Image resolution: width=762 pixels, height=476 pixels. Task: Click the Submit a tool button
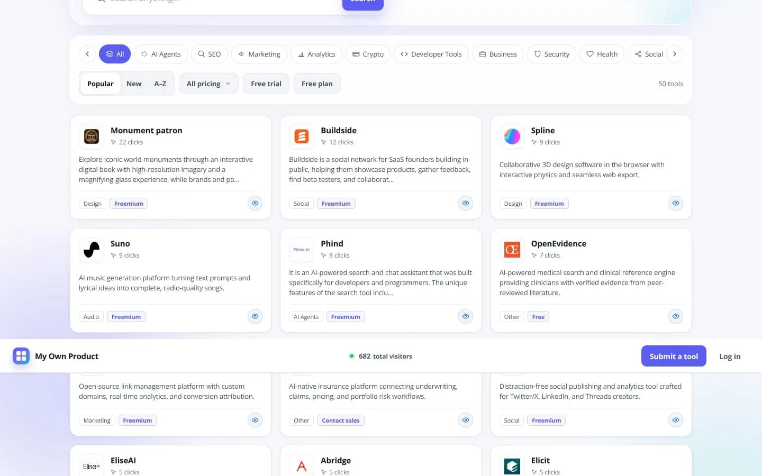(x=674, y=356)
